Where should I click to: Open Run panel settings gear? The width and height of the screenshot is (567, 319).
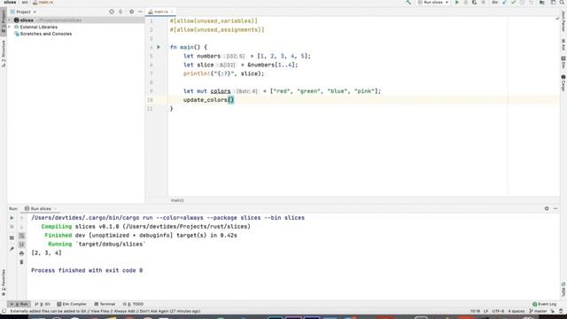tap(547, 209)
